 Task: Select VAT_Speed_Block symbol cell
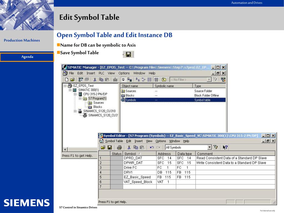140,182
